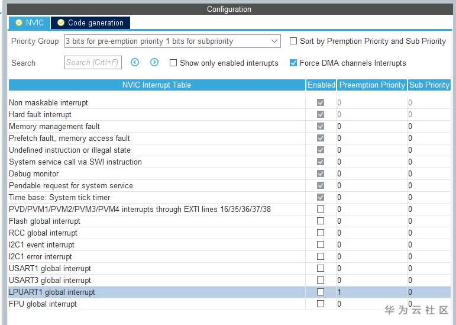Switch to the NVIC tab
The width and height of the screenshot is (456, 325).
pos(30,22)
